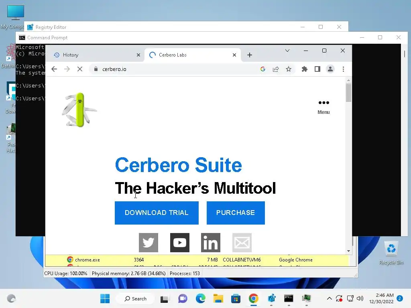Switch to Registry Editor on the taskbar
This screenshot has width=411, height=308.
[271, 298]
